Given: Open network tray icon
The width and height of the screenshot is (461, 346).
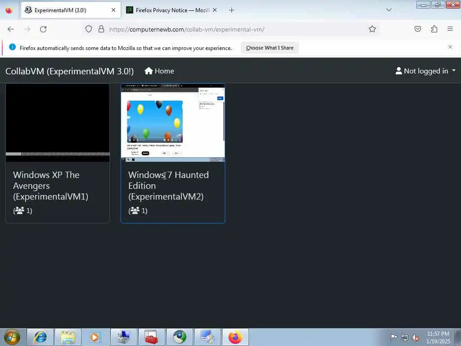Looking at the screenshot, I should pos(405,338).
